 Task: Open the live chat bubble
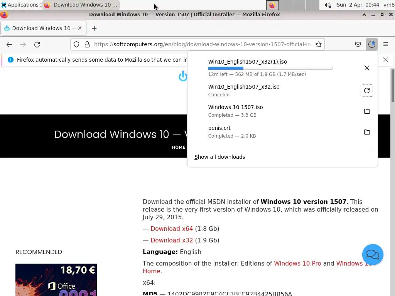pos(373,254)
